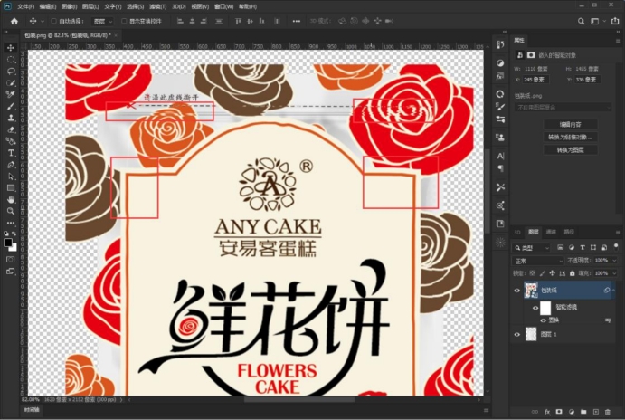Click the Align top edges icon
Viewport: 625px width, 420px height.
click(x=239, y=21)
